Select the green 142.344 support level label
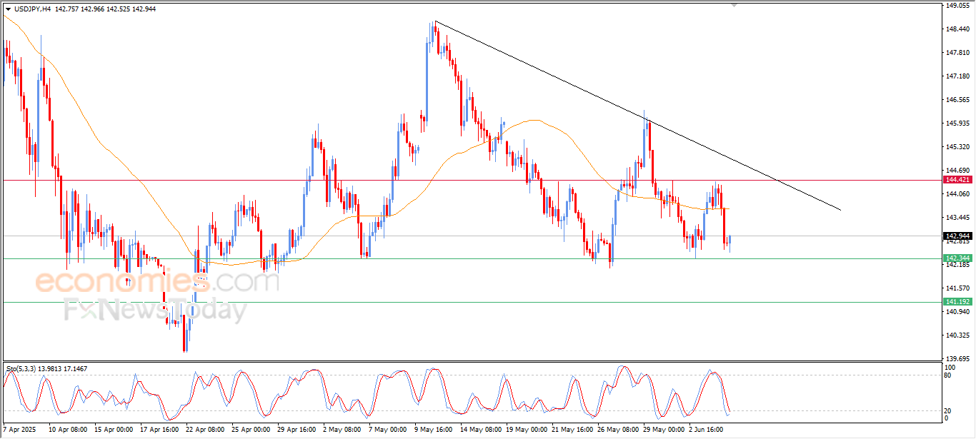 956,258
